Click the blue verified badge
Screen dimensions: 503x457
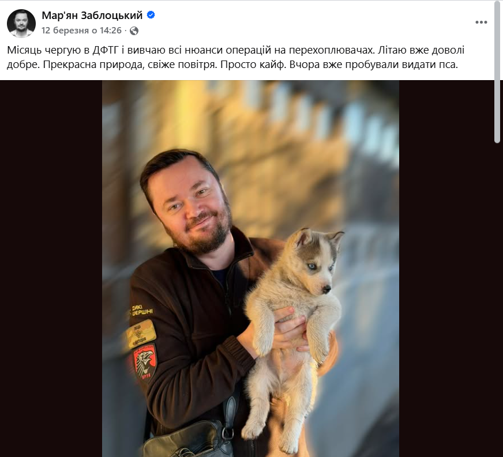click(x=151, y=15)
